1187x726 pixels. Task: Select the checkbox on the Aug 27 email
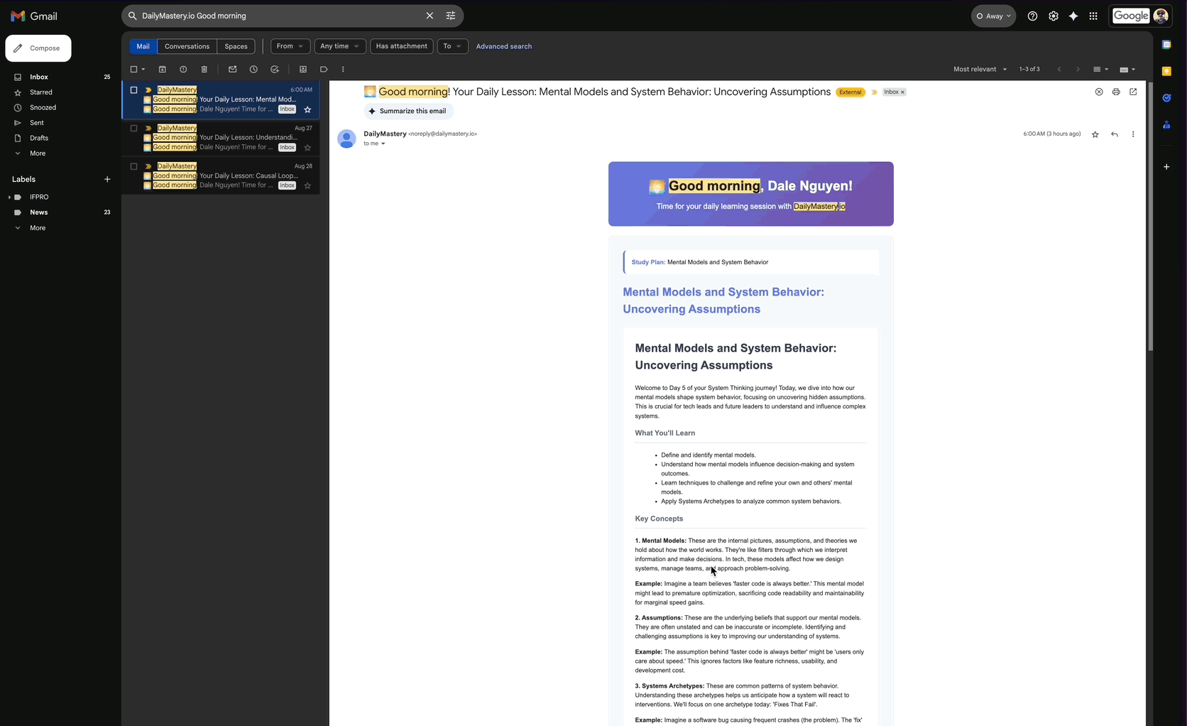133,128
